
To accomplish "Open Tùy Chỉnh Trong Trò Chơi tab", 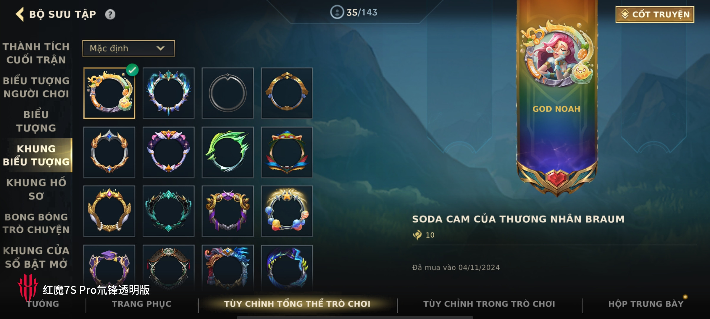I will coord(489,304).
